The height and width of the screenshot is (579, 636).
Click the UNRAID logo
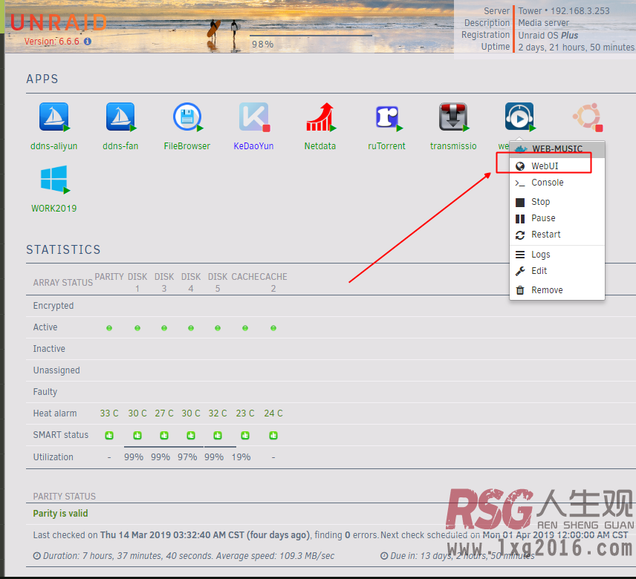(59, 22)
